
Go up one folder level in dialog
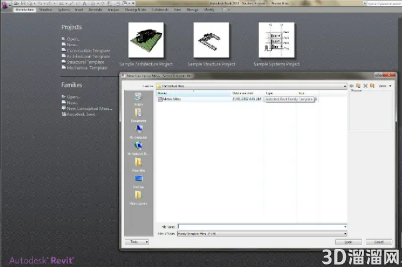tap(358, 85)
